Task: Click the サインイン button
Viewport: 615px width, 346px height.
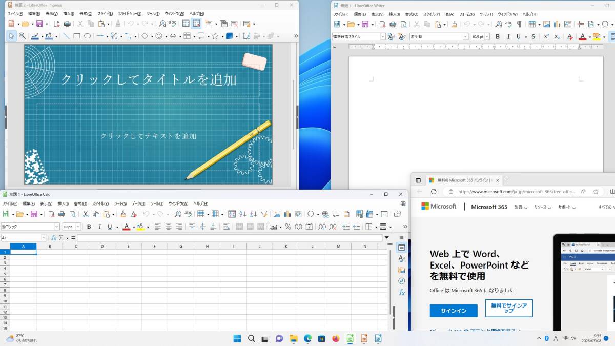Action: [x=454, y=311]
